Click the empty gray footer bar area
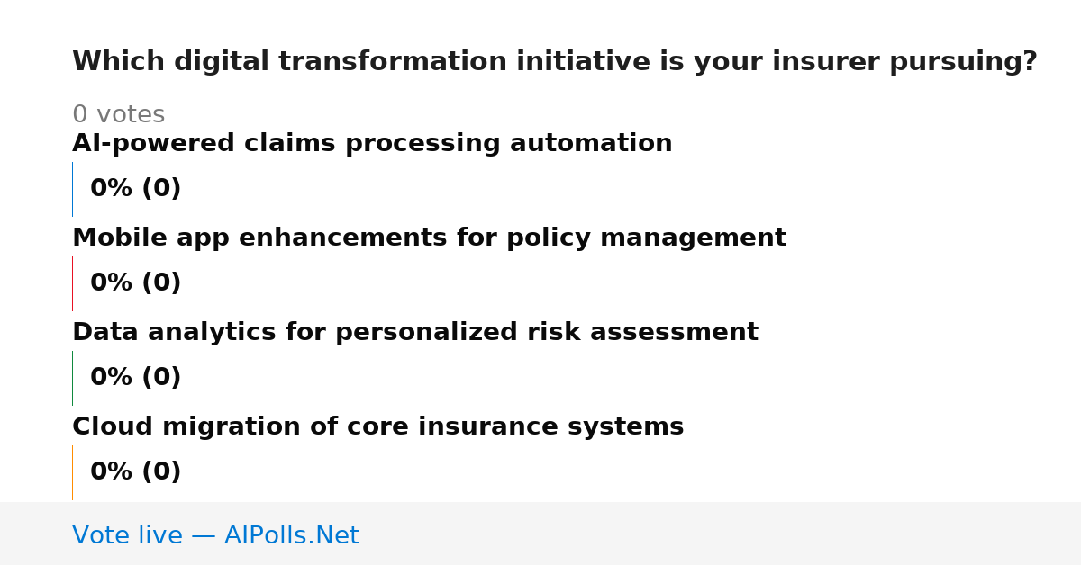Viewport: 1081px width, 565px height. click(721, 534)
